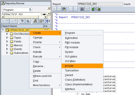This screenshot has height=95, width=135.
Task: Choose Interface in the Create submenu
Action: tap(82, 89)
